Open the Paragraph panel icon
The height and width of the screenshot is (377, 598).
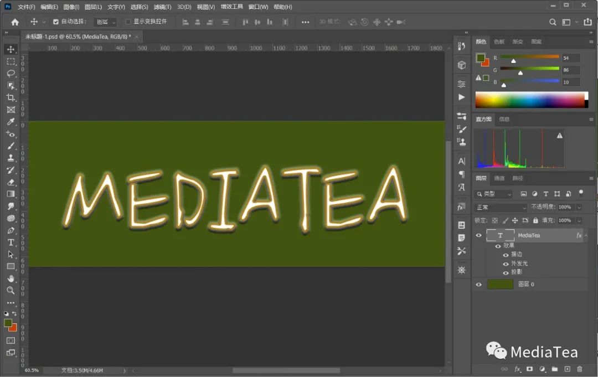click(x=461, y=174)
